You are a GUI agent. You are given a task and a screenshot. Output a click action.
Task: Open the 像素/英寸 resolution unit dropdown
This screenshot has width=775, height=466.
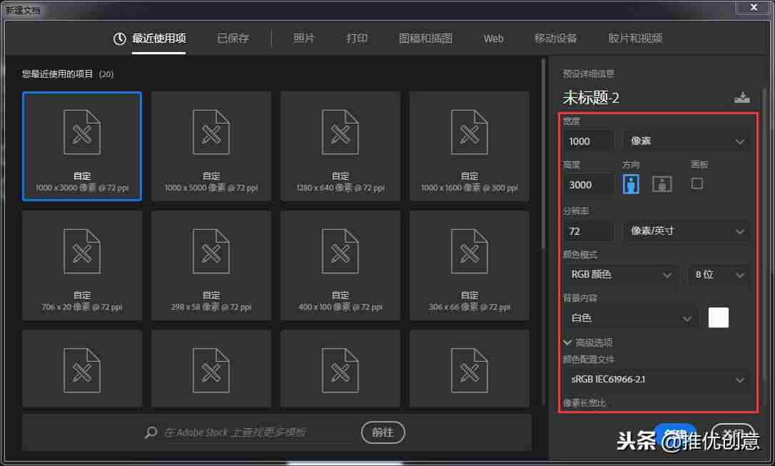point(687,231)
